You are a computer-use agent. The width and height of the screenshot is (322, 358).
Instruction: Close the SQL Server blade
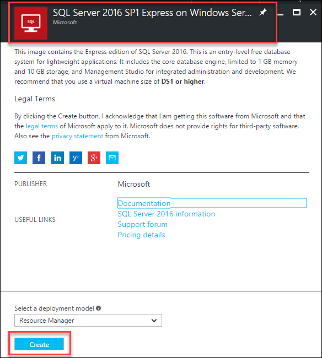(313, 12)
